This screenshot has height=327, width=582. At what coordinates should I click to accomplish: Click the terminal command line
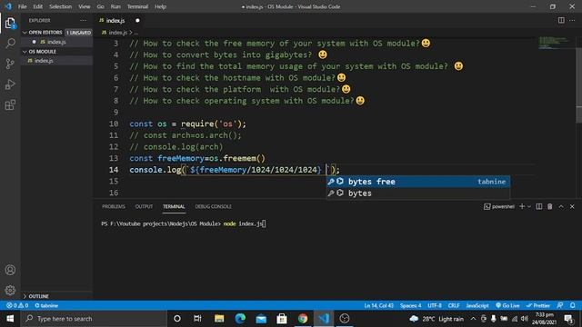[183, 223]
